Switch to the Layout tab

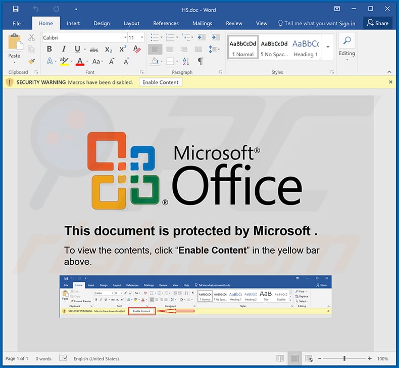131,23
